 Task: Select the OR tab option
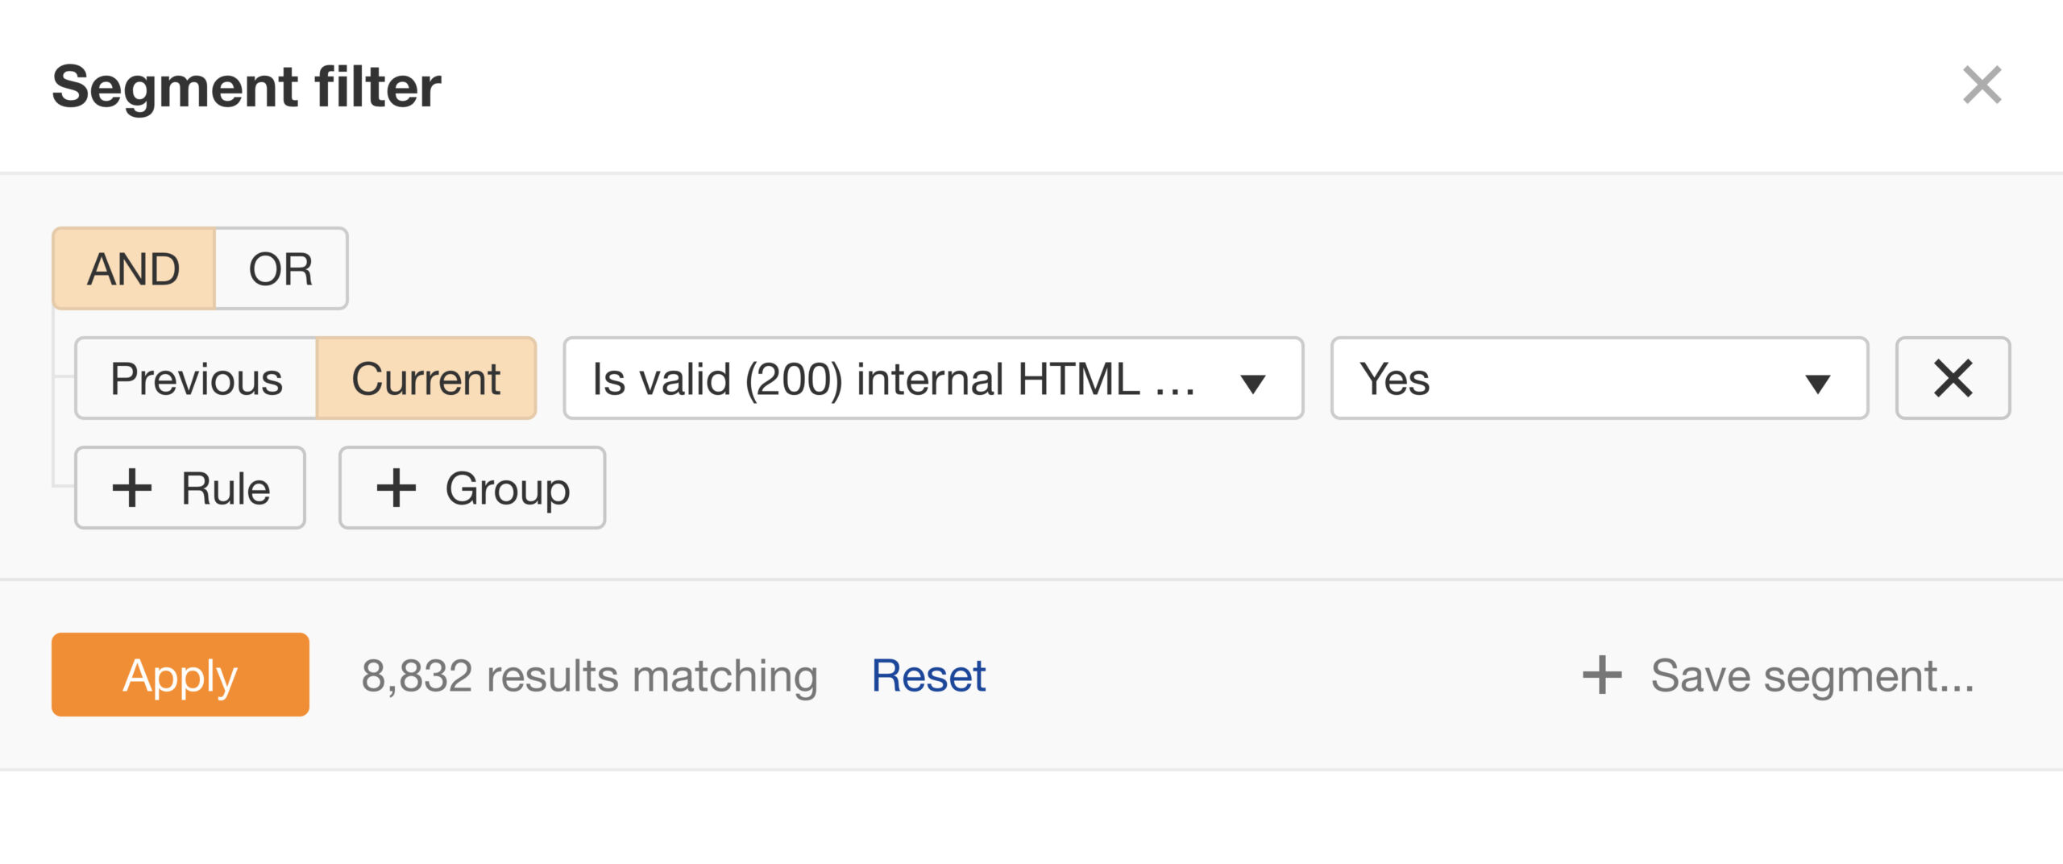[x=280, y=268]
